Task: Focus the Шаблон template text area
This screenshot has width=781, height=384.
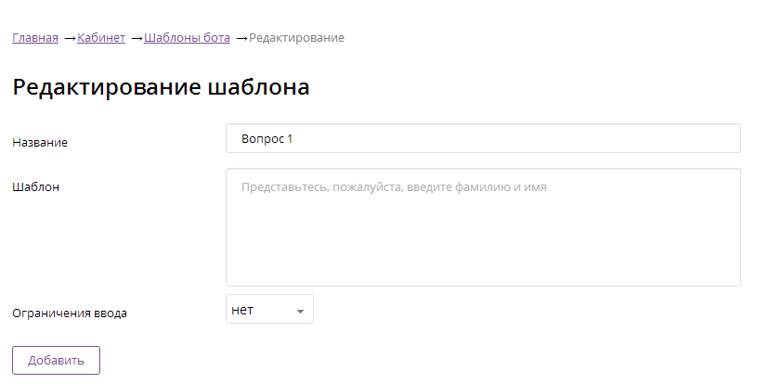Action: pyautogui.click(x=483, y=227)
